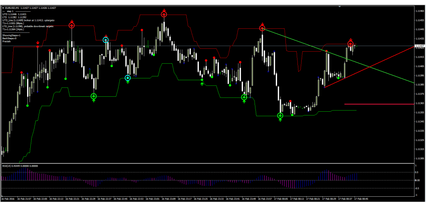This screenshot has width=426, height=203.
Task: Click time label '16 Feb 23:33'
Action: pyautogui.click(x=218, y=199)
